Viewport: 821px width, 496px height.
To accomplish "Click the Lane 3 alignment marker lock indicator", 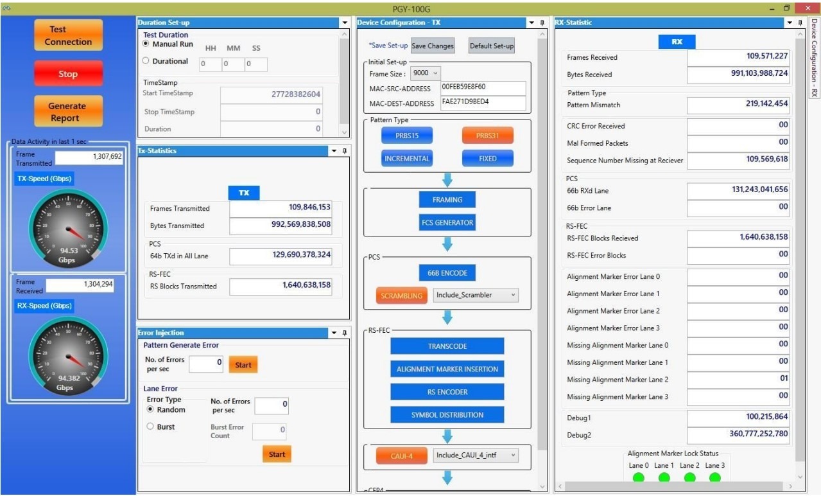I will pos(714,477).
